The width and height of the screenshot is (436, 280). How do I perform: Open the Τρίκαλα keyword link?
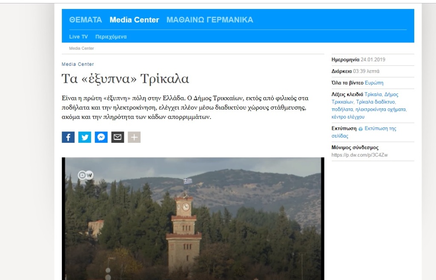point(374,94)
